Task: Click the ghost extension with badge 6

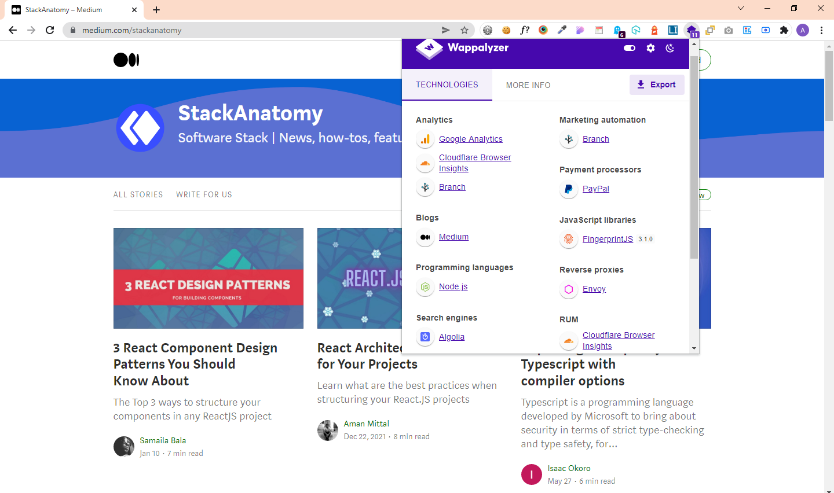Action: pos(618,31)
